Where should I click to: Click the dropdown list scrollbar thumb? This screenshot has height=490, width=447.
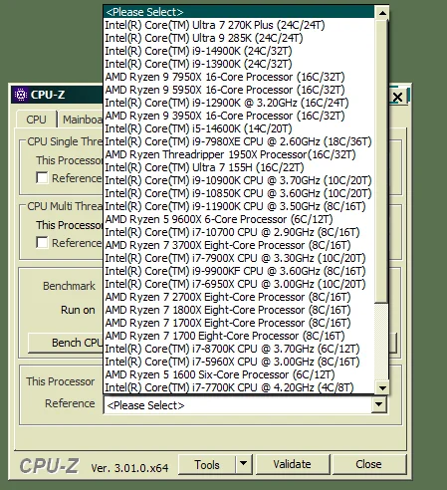coord(382,161)
